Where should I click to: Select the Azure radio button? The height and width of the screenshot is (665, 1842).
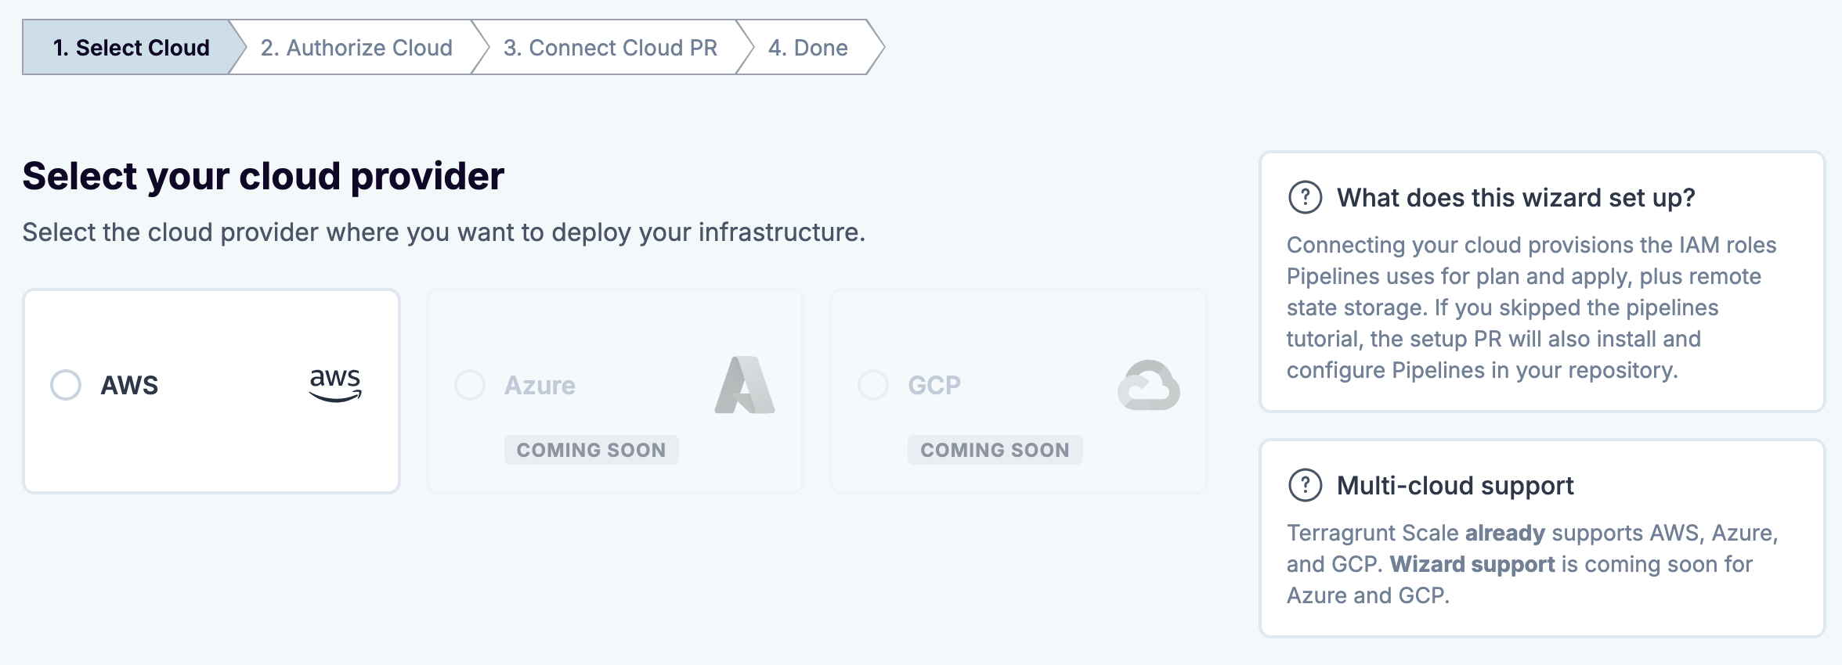pyautogui.click(x=470, y=385)
